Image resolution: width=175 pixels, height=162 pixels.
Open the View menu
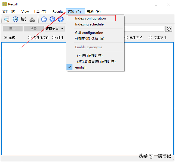(25, 11)
